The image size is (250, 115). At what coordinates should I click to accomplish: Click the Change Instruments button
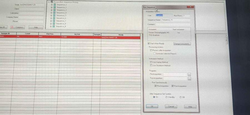click(182, 44)
